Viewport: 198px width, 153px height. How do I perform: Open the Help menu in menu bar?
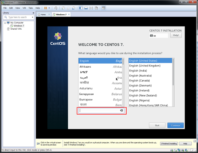[x=38, y=8]
